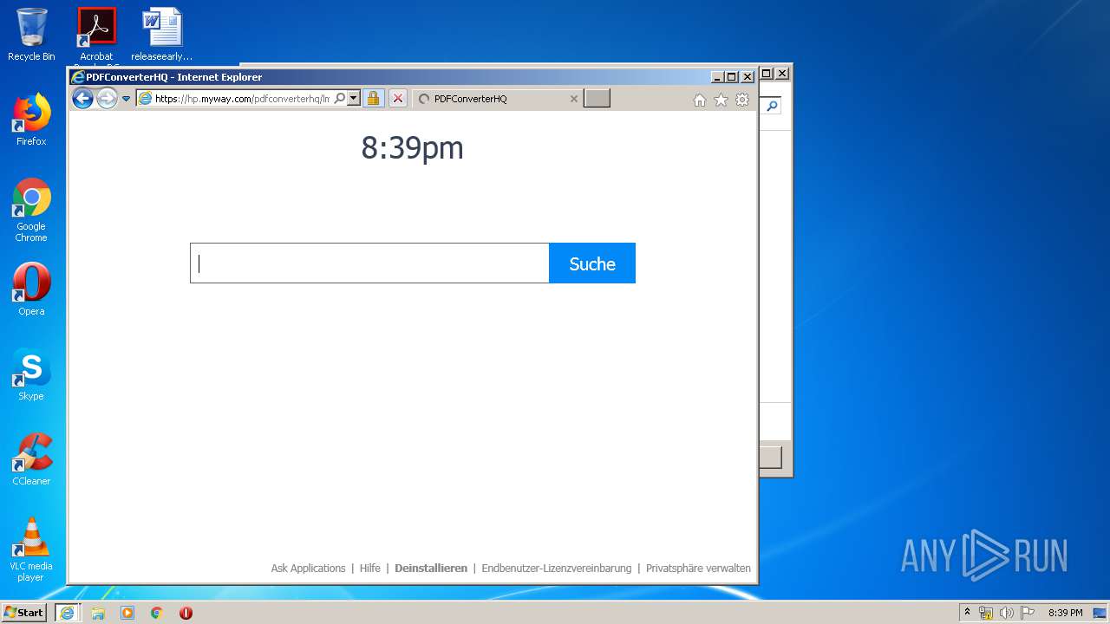Click the Show desktop button

pyautogui.click(x=1101, y=612)
